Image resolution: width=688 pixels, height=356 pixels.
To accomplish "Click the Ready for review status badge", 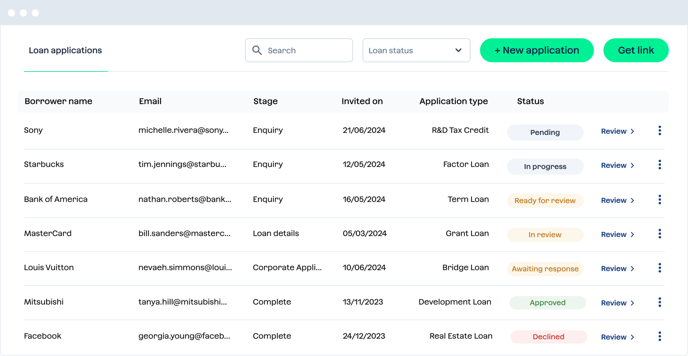I will (x=545, y=201).
